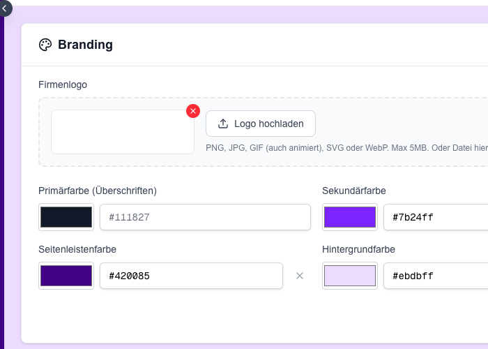Click the file format hint text

[346, 148]
